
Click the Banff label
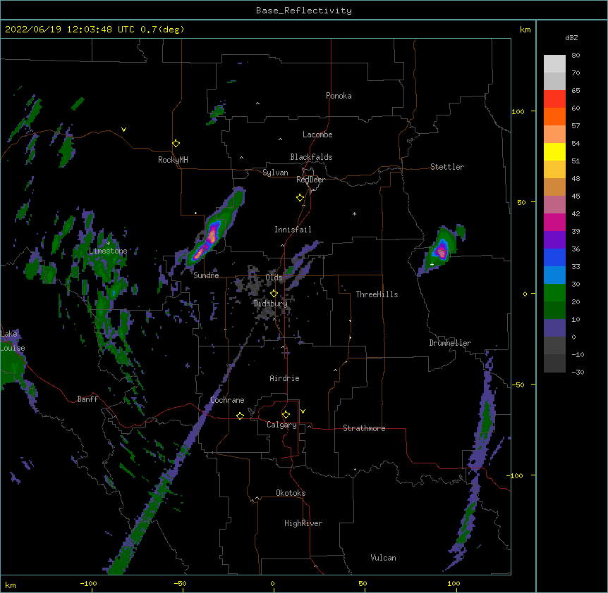pyautogui.click(x=87, y=399)
